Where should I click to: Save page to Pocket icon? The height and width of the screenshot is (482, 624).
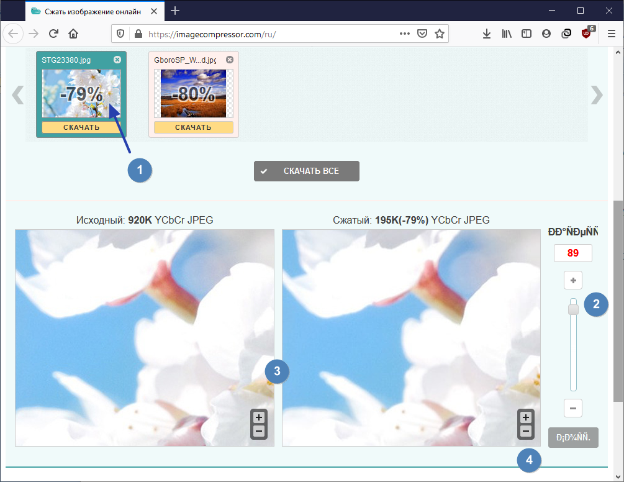coord(422,34)
